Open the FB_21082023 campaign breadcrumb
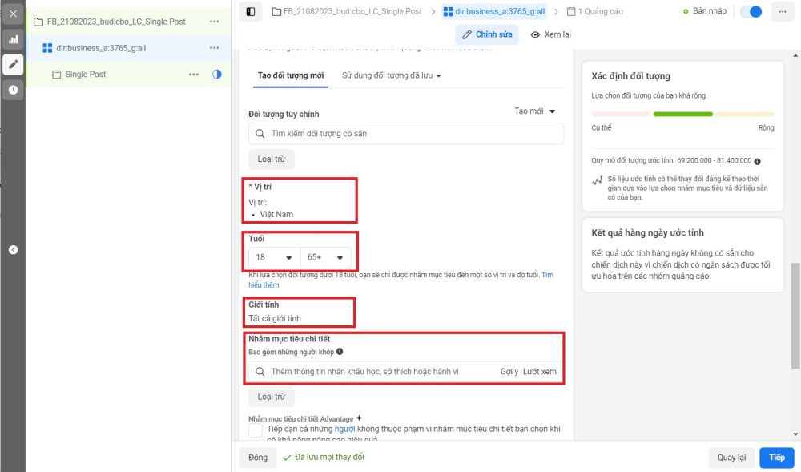Viewport: 801px width, 472px height. click(348, 12)
